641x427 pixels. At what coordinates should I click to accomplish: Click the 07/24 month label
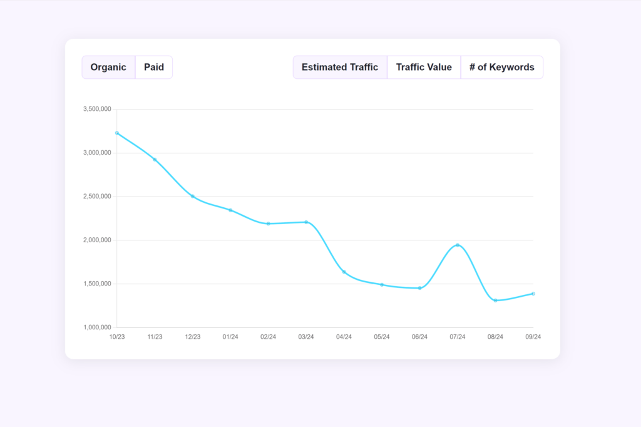[458, 336]
